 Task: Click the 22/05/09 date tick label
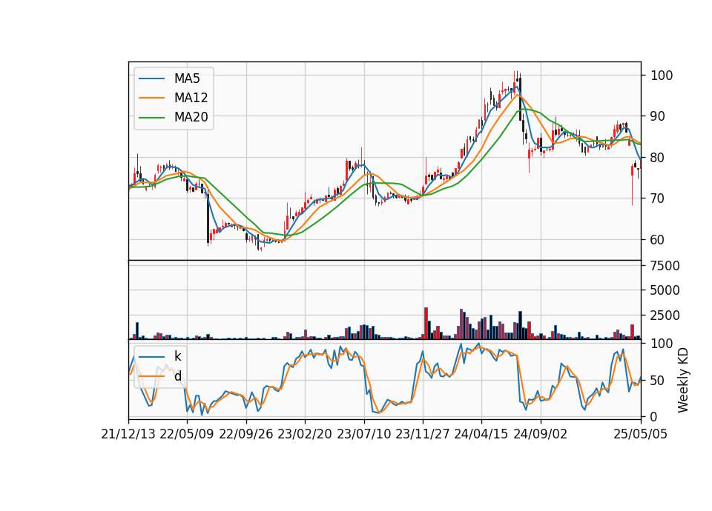point(187,435)
